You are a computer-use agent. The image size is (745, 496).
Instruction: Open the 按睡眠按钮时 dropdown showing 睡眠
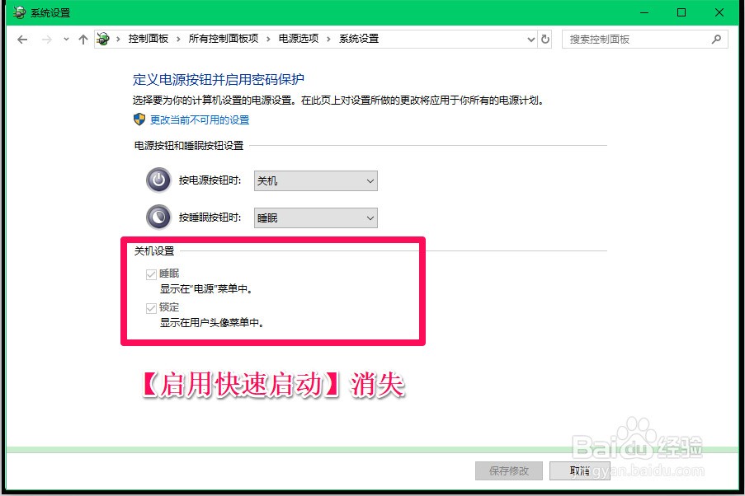[x=316, y=218]
